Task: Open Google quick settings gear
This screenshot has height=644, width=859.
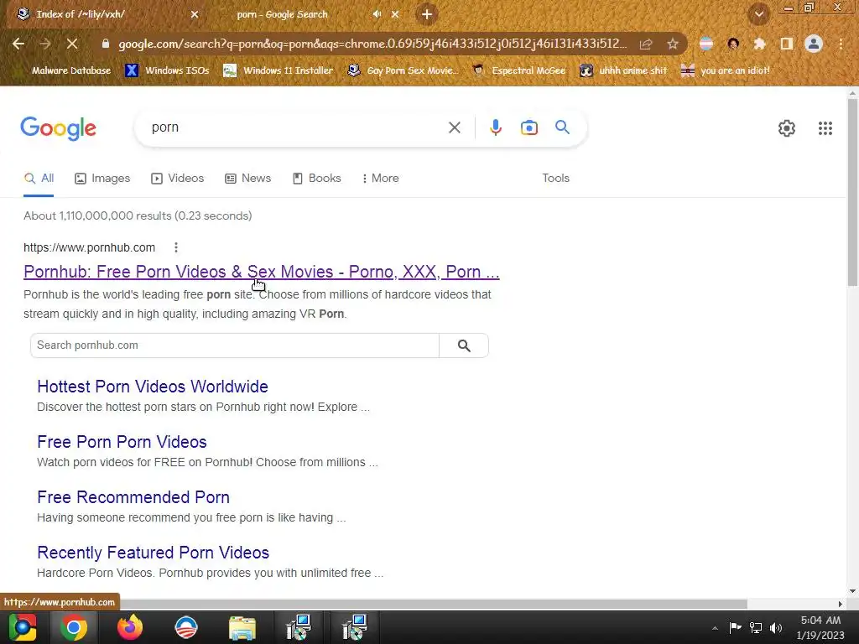Action: pyautogui.click(x=787, y=128)
